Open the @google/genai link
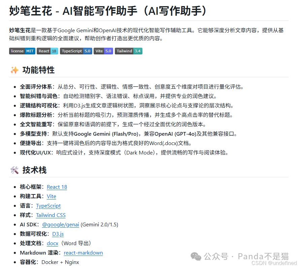Image resolution: width=298 pixels, height=268 pixels. [60, 225]
